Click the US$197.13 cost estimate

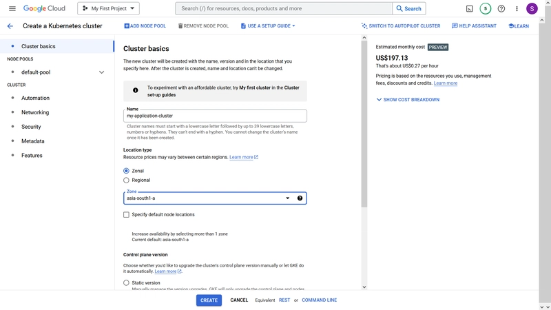(392, 58)
